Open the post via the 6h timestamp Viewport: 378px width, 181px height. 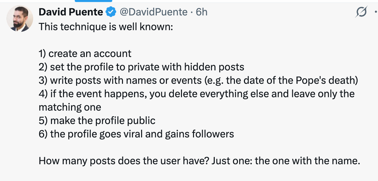(x=202, y=12)
